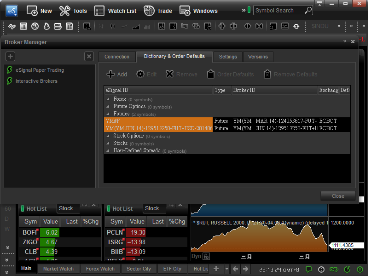Image resolution: width=377 pixels, height=276 pixels.
Task: Collapse the Futures symbols group
Action: pyautogui.click(x=108, y=114)
